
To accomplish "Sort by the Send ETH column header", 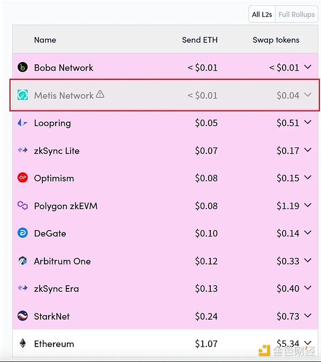I will click(200, 40).
